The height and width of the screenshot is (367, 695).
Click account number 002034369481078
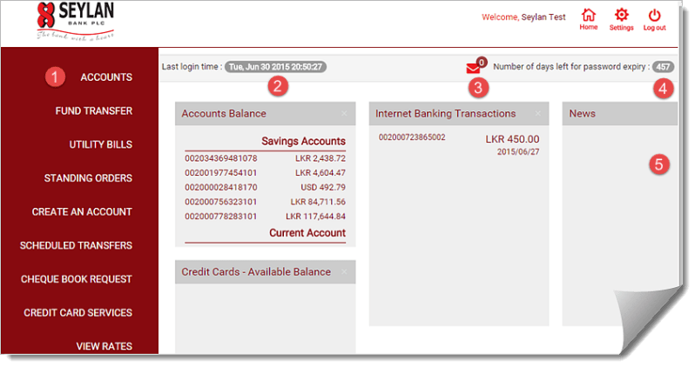point(220,158)
